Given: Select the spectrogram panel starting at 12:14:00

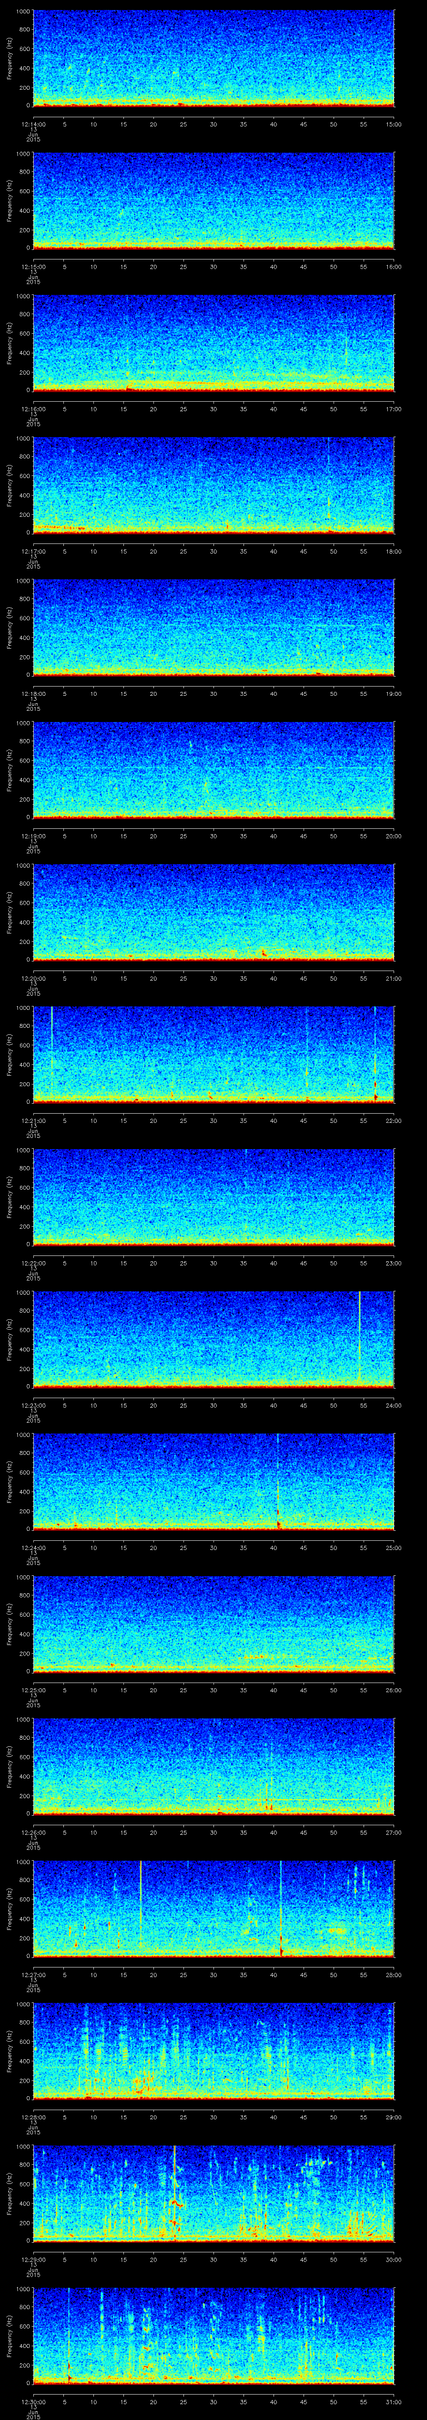Looking at the screenshot, I should click(213, 58).
